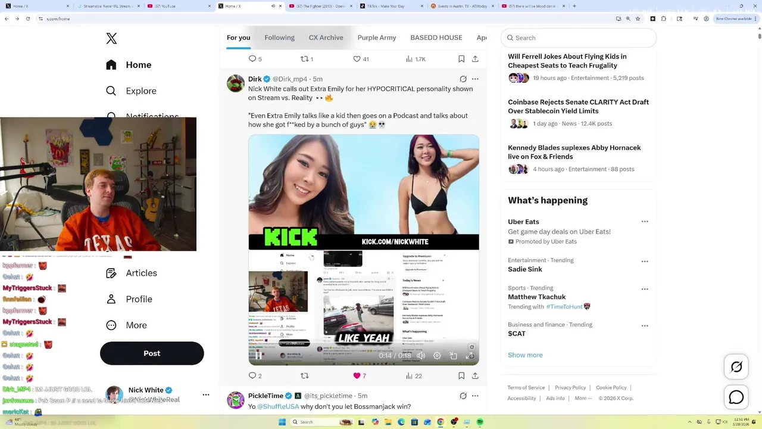762x429 pixels.
Task: Open the BASEDD HOUSE tab
Action: click(436, 38)
